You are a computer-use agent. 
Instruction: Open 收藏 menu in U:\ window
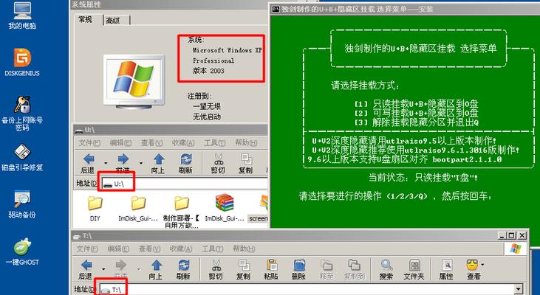point(183,142)
